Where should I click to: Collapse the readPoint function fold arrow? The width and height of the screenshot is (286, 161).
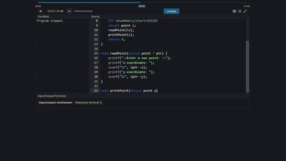(x=99, y=53)
